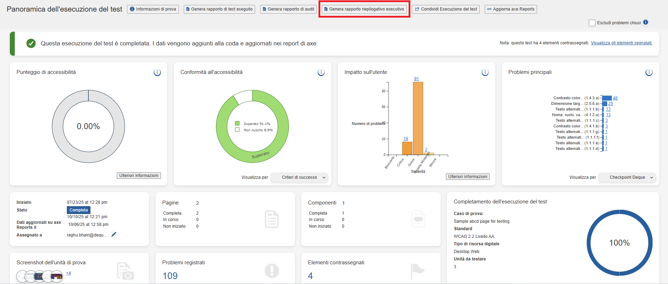
Task: Click the 48 Contrasto color issue count
Action: click(615, 98)
